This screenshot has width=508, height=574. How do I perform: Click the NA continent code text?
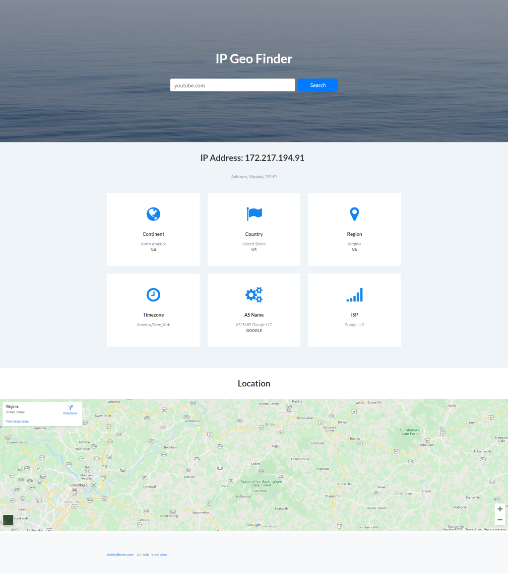tap(153, 250)
